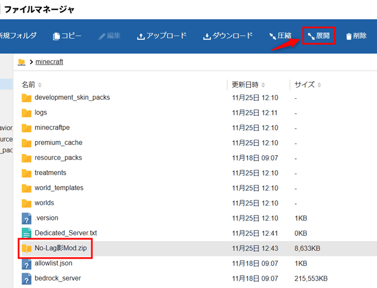Select the Dedicated_Server.txt file icon
The image size is (377, 288).
coord(27,233)
